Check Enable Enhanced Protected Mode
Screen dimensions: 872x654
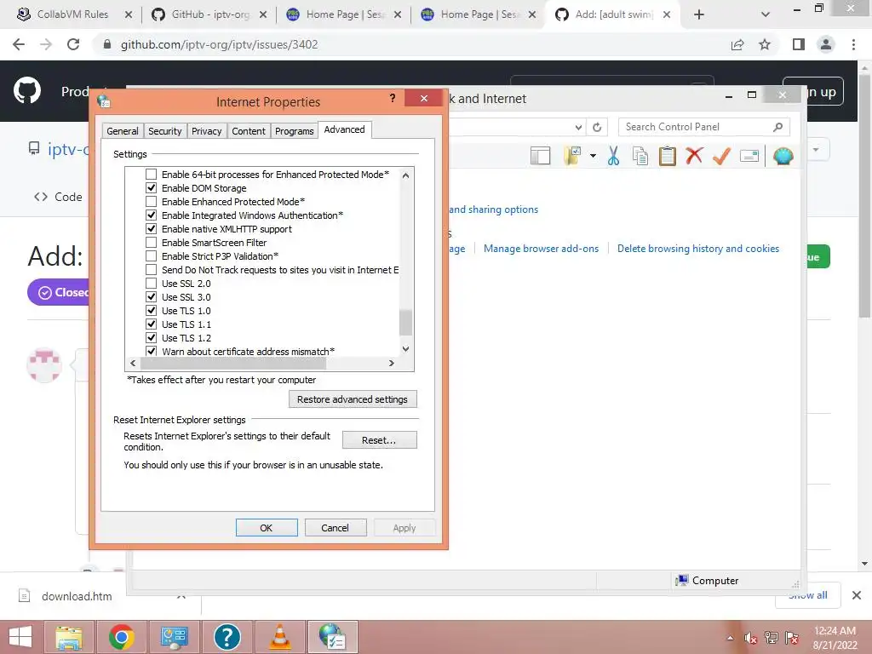pyautogui.click(x=152, y=201)
